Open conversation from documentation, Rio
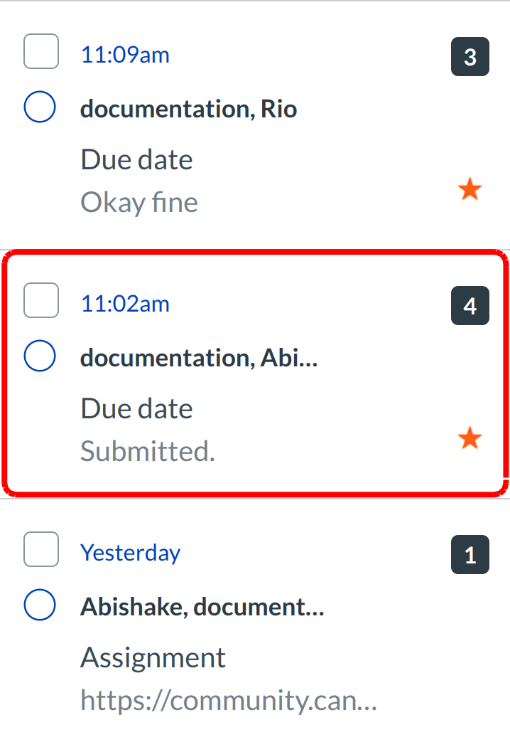This screenshot has width=510, height=747. click(188, 109)
